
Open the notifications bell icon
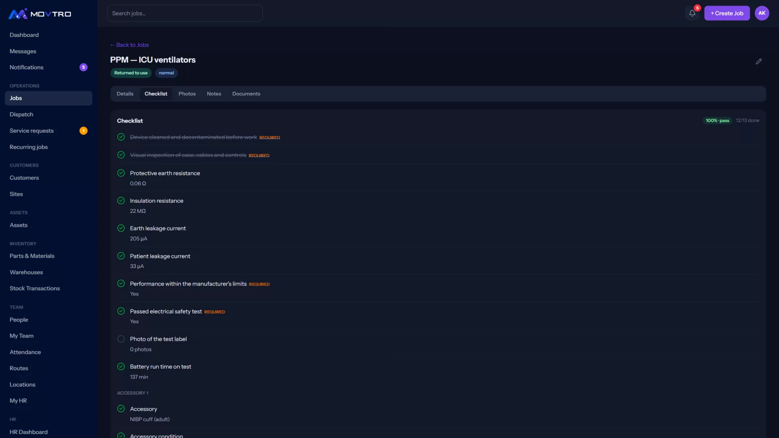pyautogui.click(x=692, y=13)
